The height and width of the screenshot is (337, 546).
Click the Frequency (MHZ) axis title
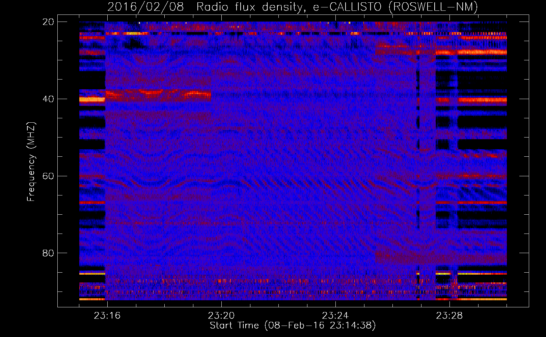31,162
